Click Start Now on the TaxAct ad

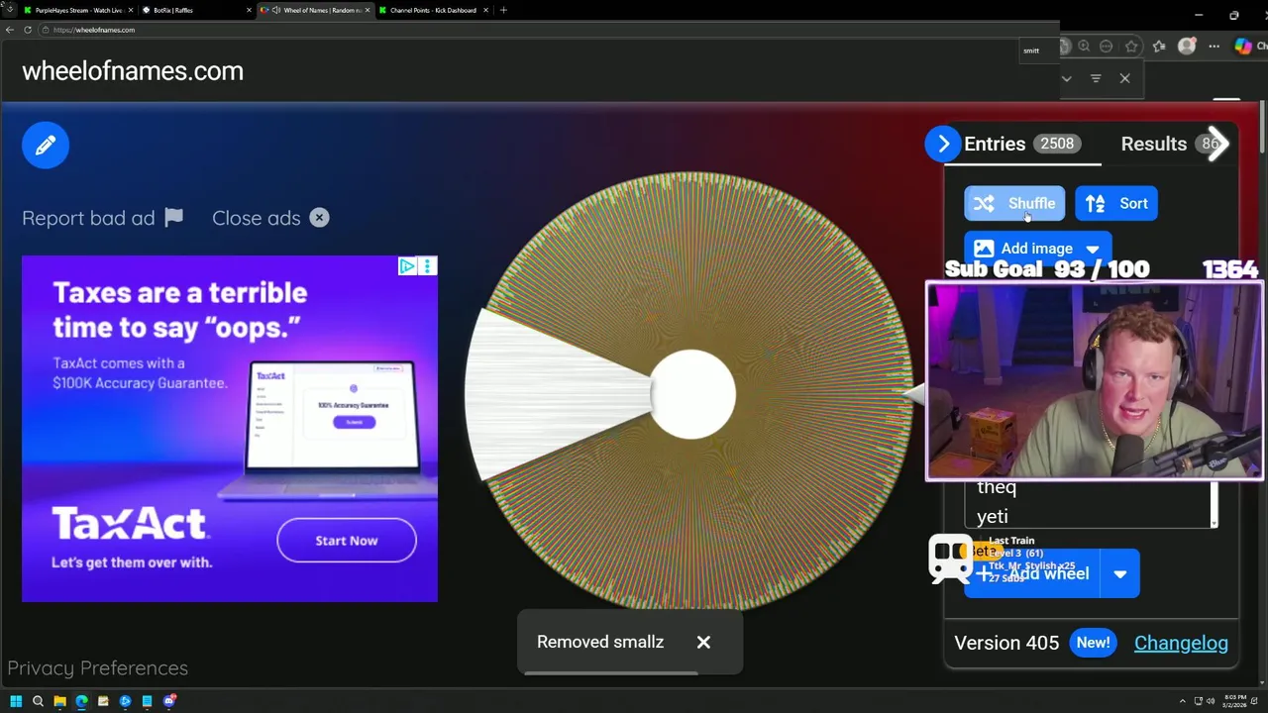click(x=347, y=541)
